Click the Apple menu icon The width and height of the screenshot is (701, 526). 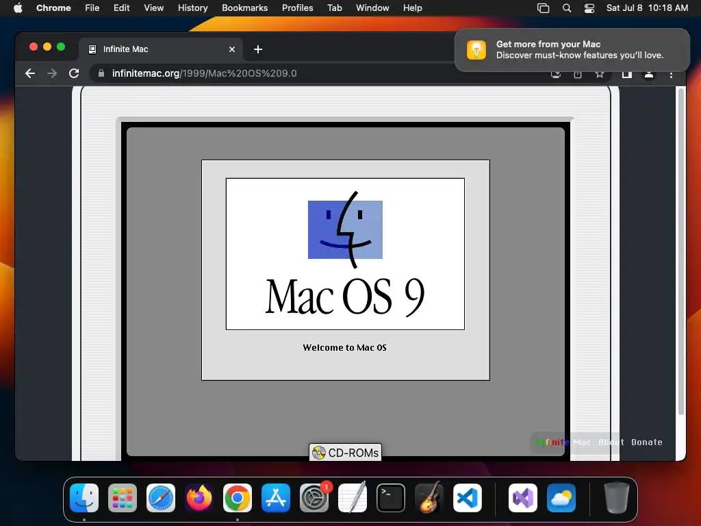point(18,8)
